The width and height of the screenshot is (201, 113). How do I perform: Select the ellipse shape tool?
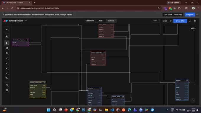tap(7, 53)
